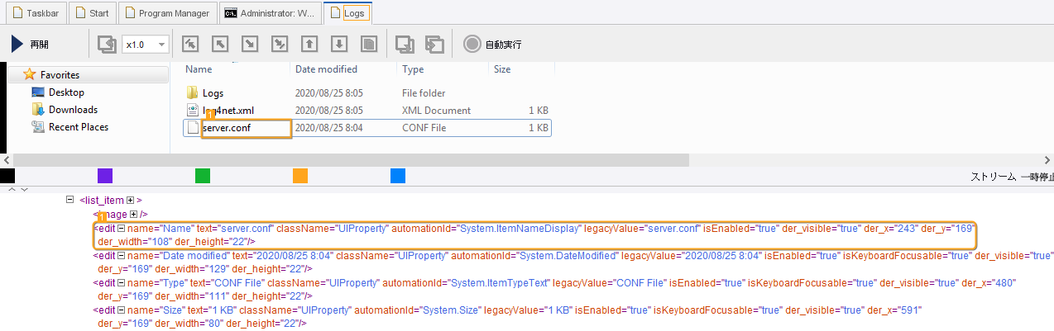The height and width of the screenshot is (331, 1054).
Task: Click the overlapping windows icon left of zoom
Action: [106, 45]
